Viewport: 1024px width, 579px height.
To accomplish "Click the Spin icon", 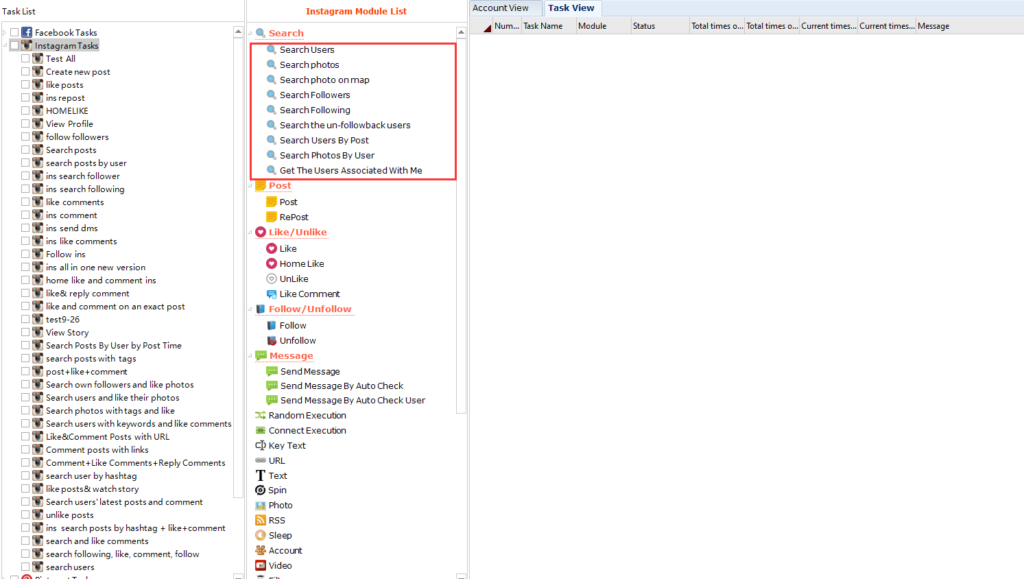I will coord(261,490).
